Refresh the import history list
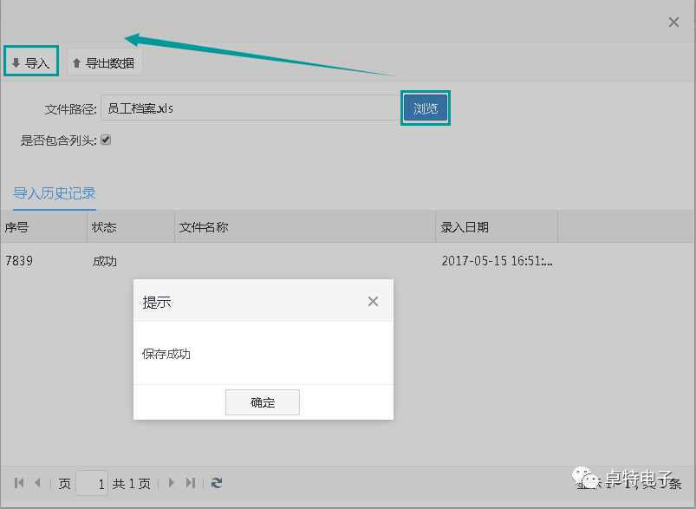This screenshot has width=696, height=509. click(217, 483)
